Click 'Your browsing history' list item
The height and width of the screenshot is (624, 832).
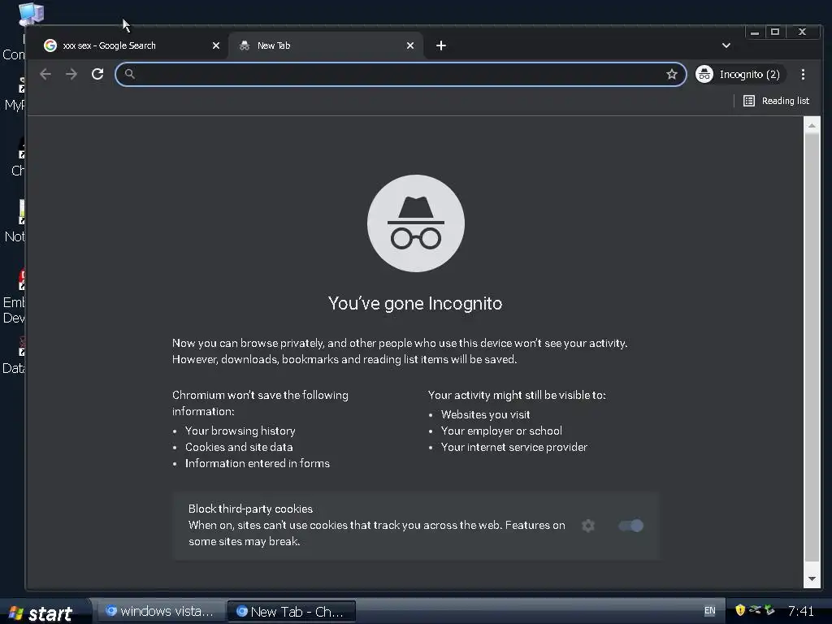(x=240, y=431)
